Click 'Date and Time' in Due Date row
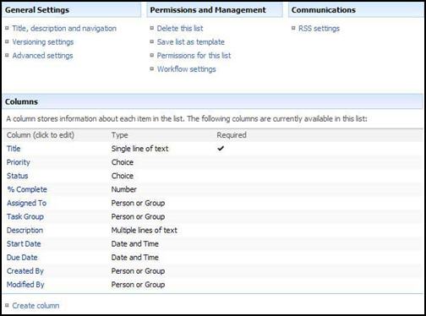Image resolution: width=426 pixels, height=316 pixels. click(x=135, y=257)
